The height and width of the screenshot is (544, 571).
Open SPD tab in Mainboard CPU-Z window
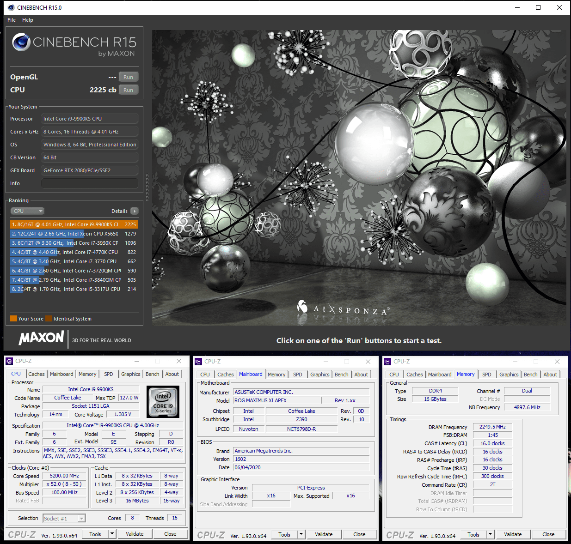tap(298, 375)
